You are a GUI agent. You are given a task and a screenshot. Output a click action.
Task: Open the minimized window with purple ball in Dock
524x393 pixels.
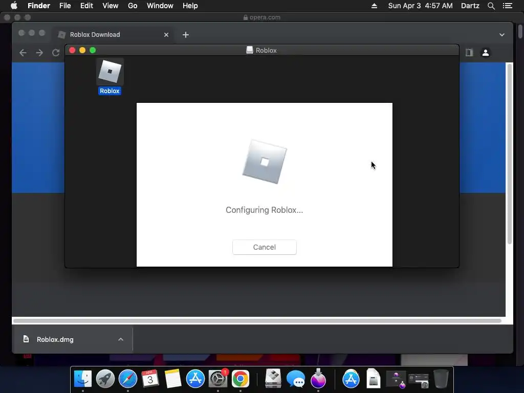tap(396, 380)
